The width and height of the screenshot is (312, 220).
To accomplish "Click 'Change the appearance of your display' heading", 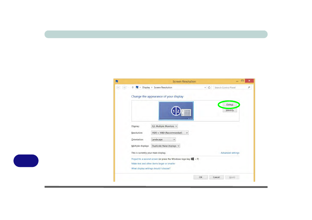I will (157, 97).
